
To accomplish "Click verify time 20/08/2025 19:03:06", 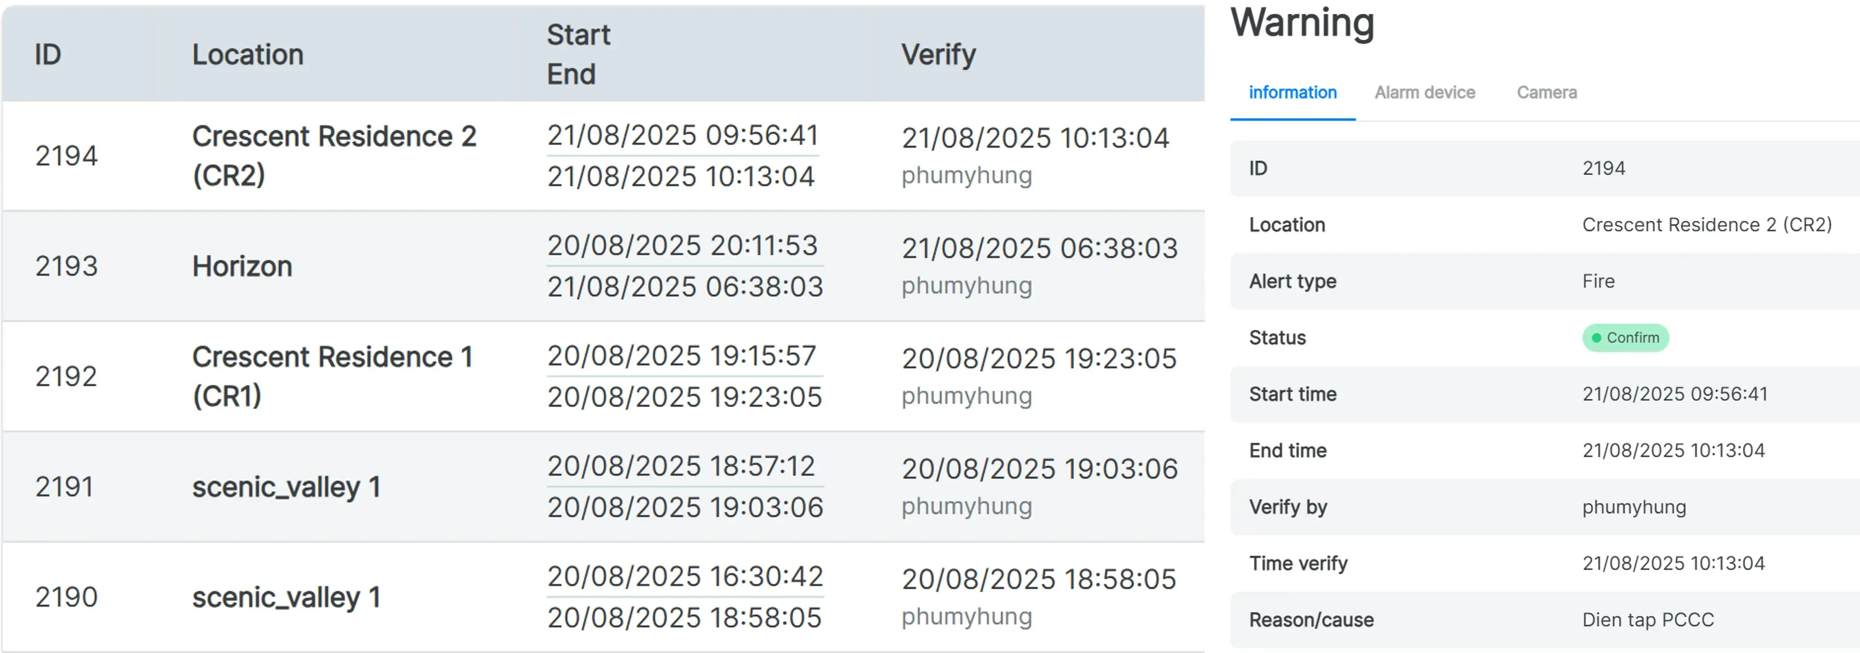I will pos(1039,469).
